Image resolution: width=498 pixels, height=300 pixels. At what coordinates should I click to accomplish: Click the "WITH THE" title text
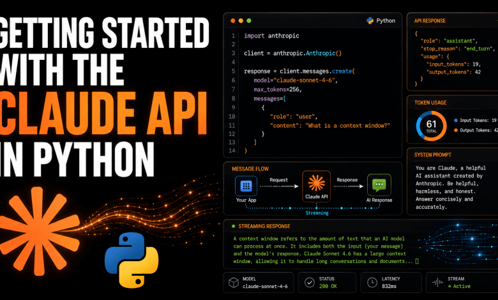tap(61, 70)
